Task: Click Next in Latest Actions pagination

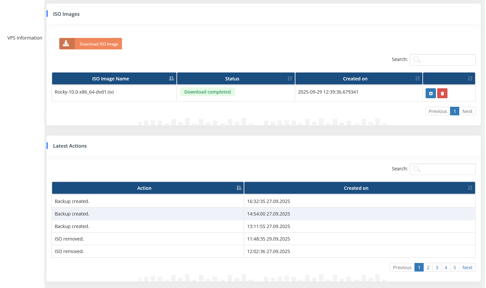Action: pyautogui.click(x=467, y=268)
